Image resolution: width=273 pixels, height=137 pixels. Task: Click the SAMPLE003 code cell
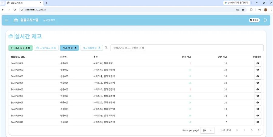(17, 76)
